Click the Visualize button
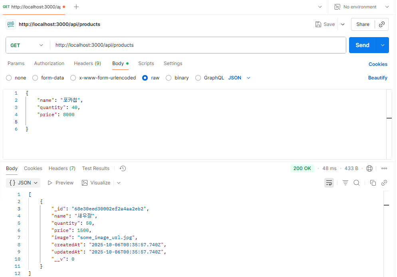This screenshot has height=277, width=397. [96, 183]
